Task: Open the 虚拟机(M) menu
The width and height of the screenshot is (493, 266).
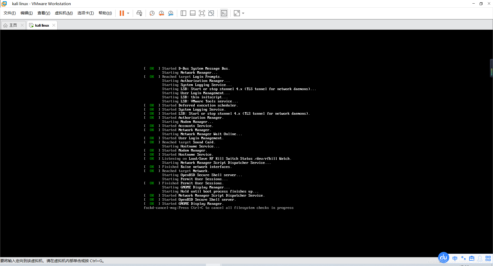Action: 64,13
